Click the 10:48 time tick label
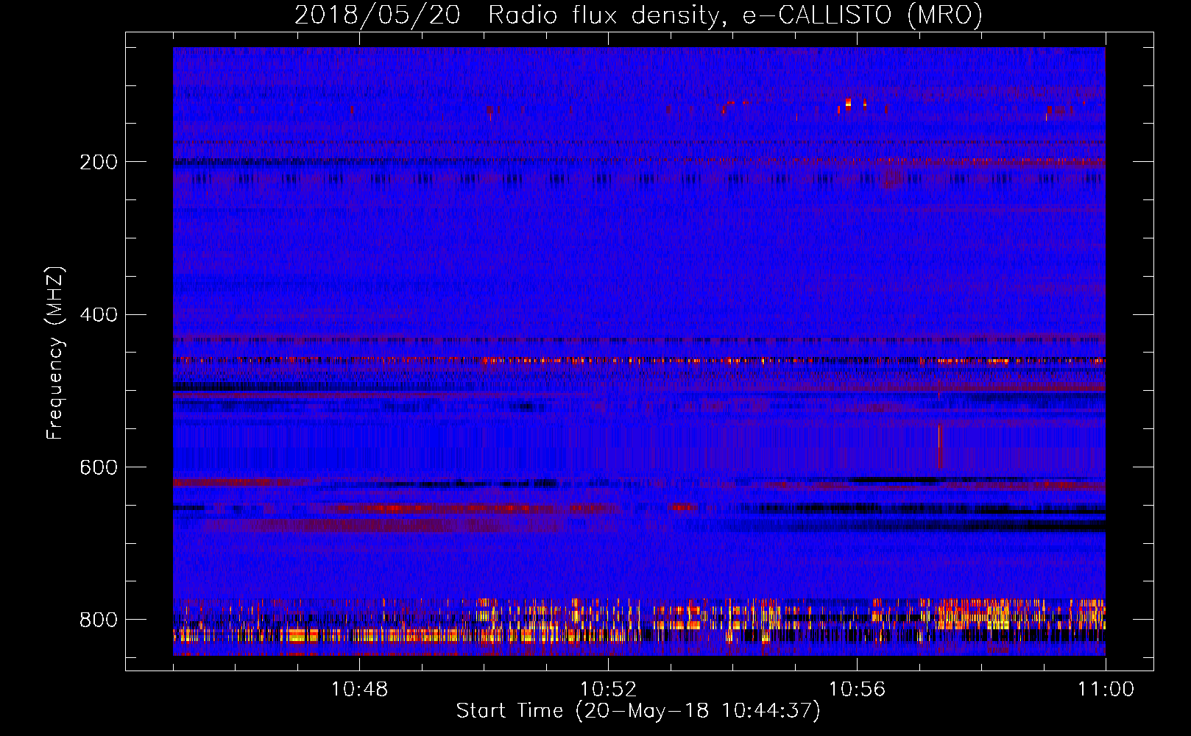The height and width of the screenshot is (736, 1191). click(x=359, y=690)
